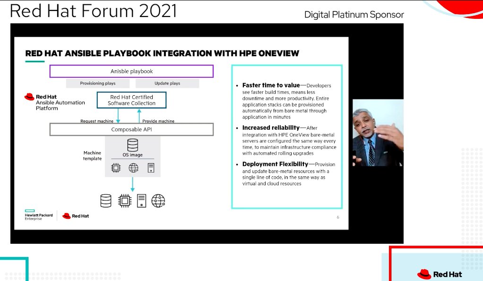The image size is (483, 281).
Task: Click the 'Faster time to value' heading
Action: click(x=271, y=85)
